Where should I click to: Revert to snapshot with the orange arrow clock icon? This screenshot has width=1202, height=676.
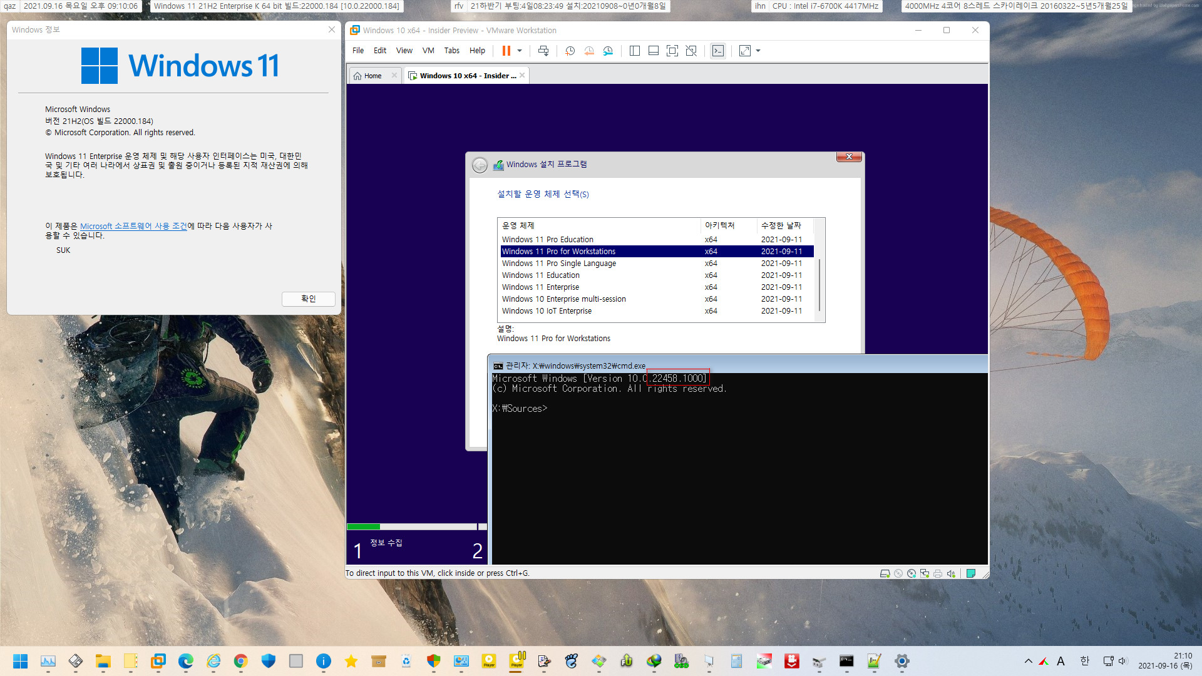pos(589,51)
